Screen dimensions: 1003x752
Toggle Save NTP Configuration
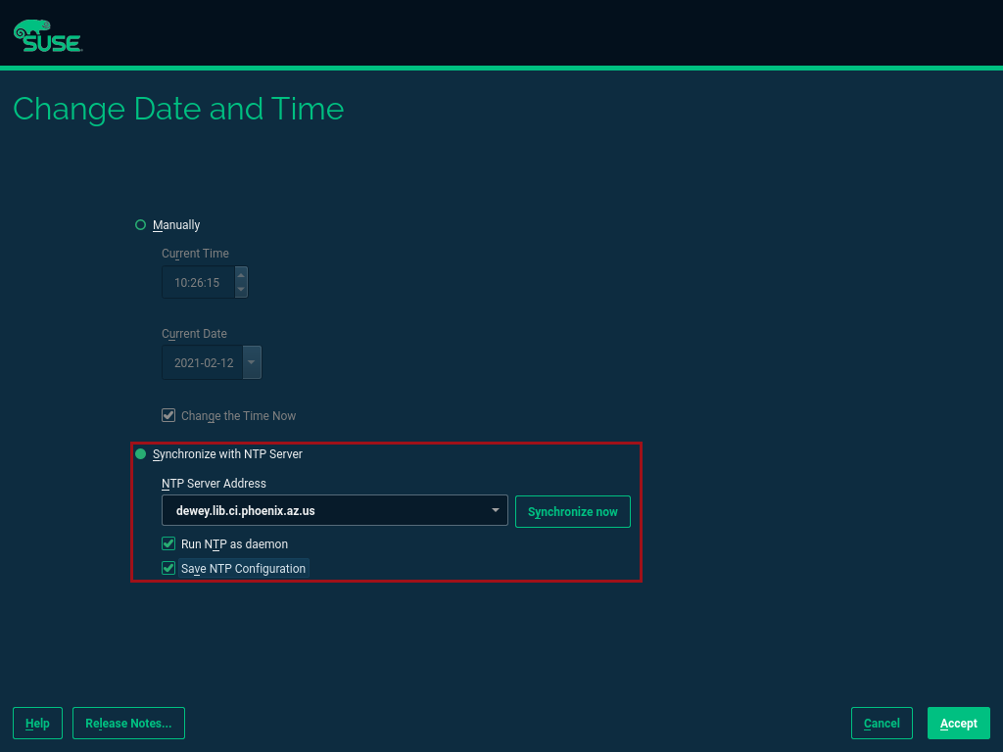[x=167, y=568]
